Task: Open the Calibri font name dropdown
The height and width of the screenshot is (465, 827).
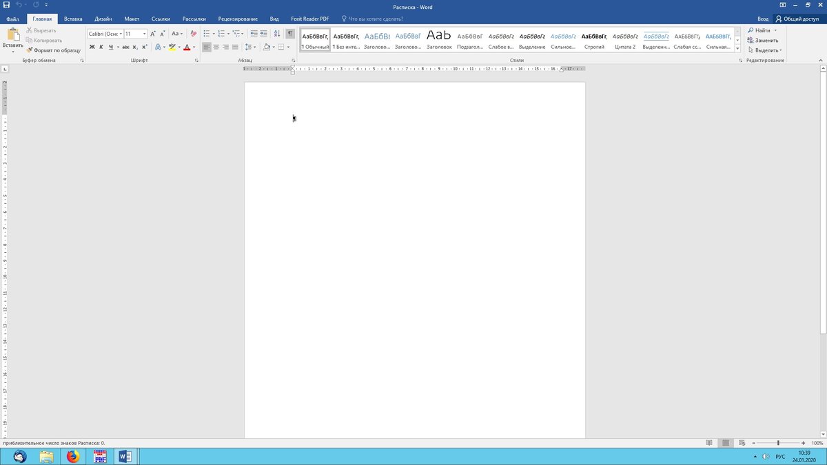Action: pyautogui.click(x=121, y=34)
